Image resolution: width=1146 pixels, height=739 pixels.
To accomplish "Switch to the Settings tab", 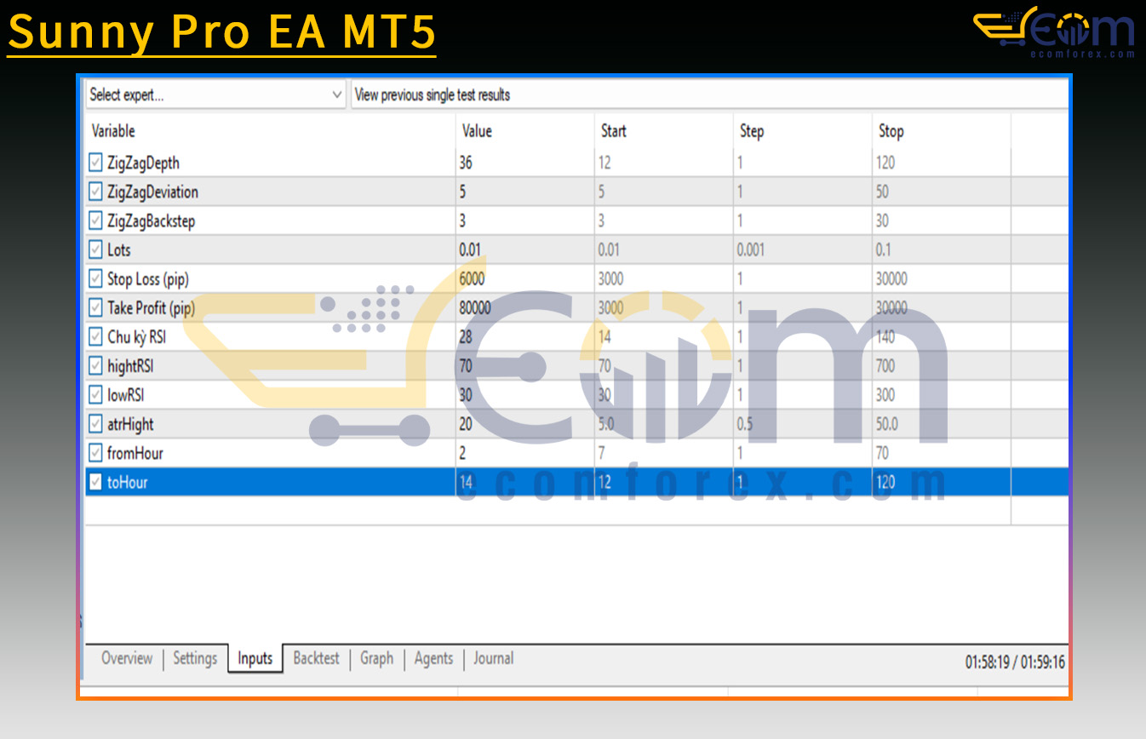I will coord(195,658).
